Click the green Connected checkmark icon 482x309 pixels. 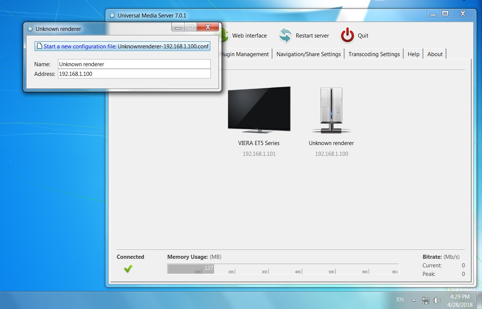pos(128,268)
